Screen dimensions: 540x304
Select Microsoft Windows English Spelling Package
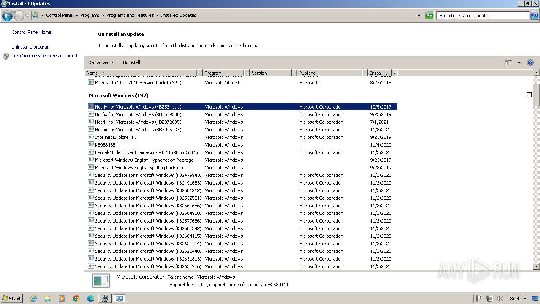(242, 168)
